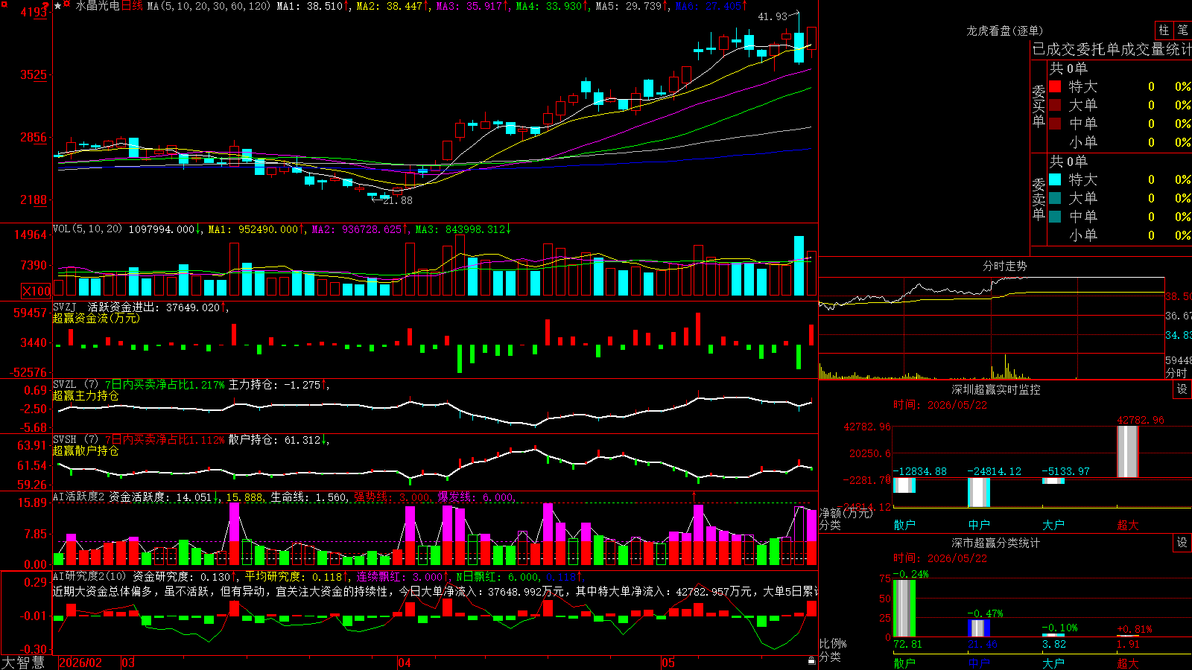Click the MA(5,10,20,30,60,120) indicator parameters

[209, 6]
